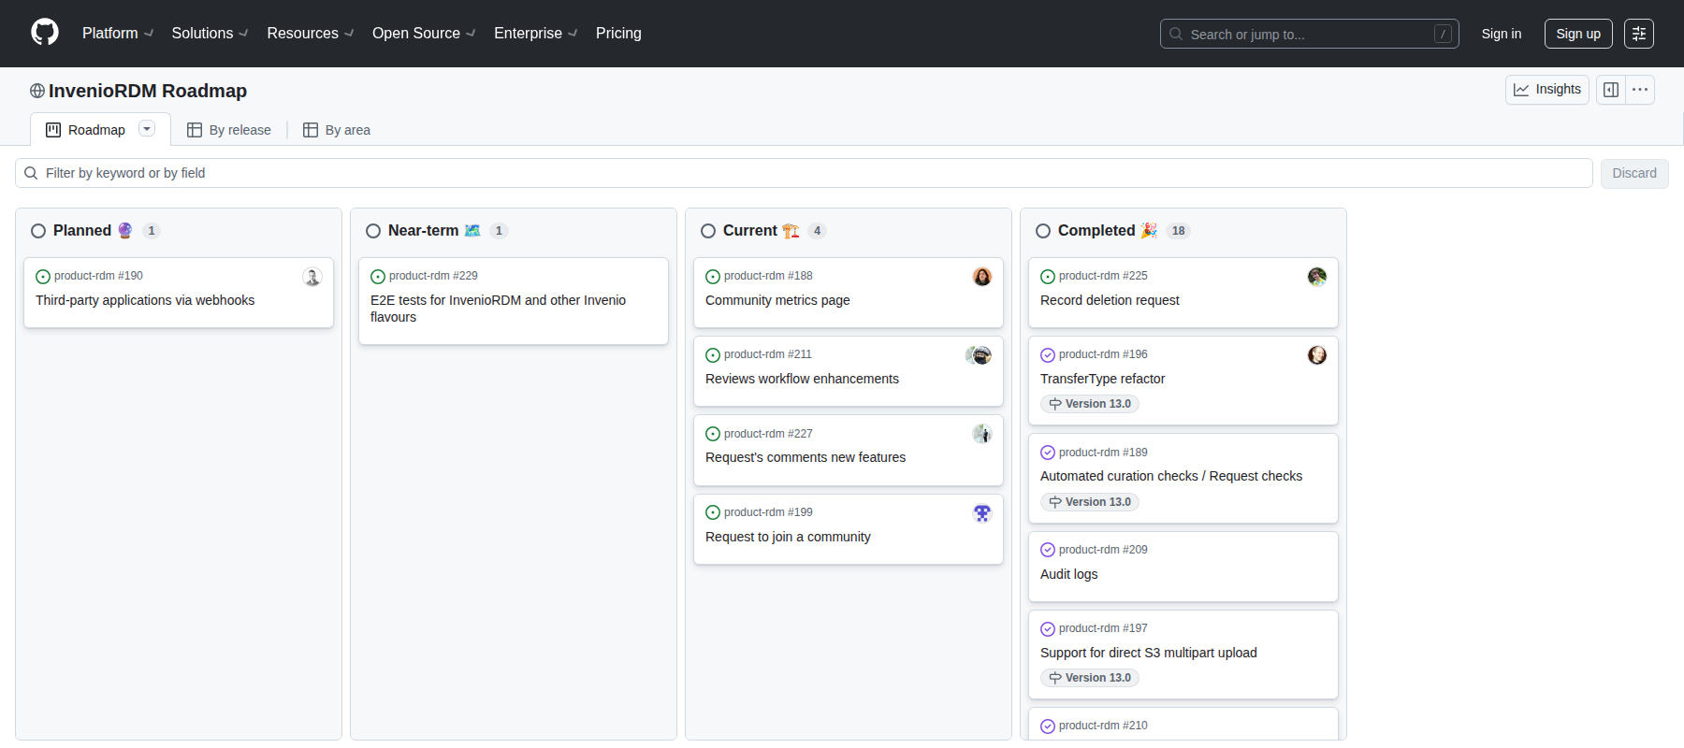Click open issue icon on product-rdm #188
Viewport: 1684px width, 748px height.
click(713, 277)
